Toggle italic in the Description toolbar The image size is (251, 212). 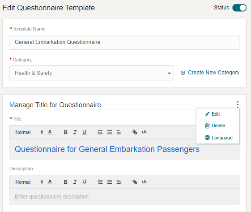tap(75, 182)
